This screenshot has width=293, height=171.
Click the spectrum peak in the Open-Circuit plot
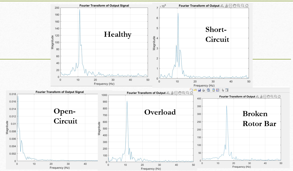(18, 96)
